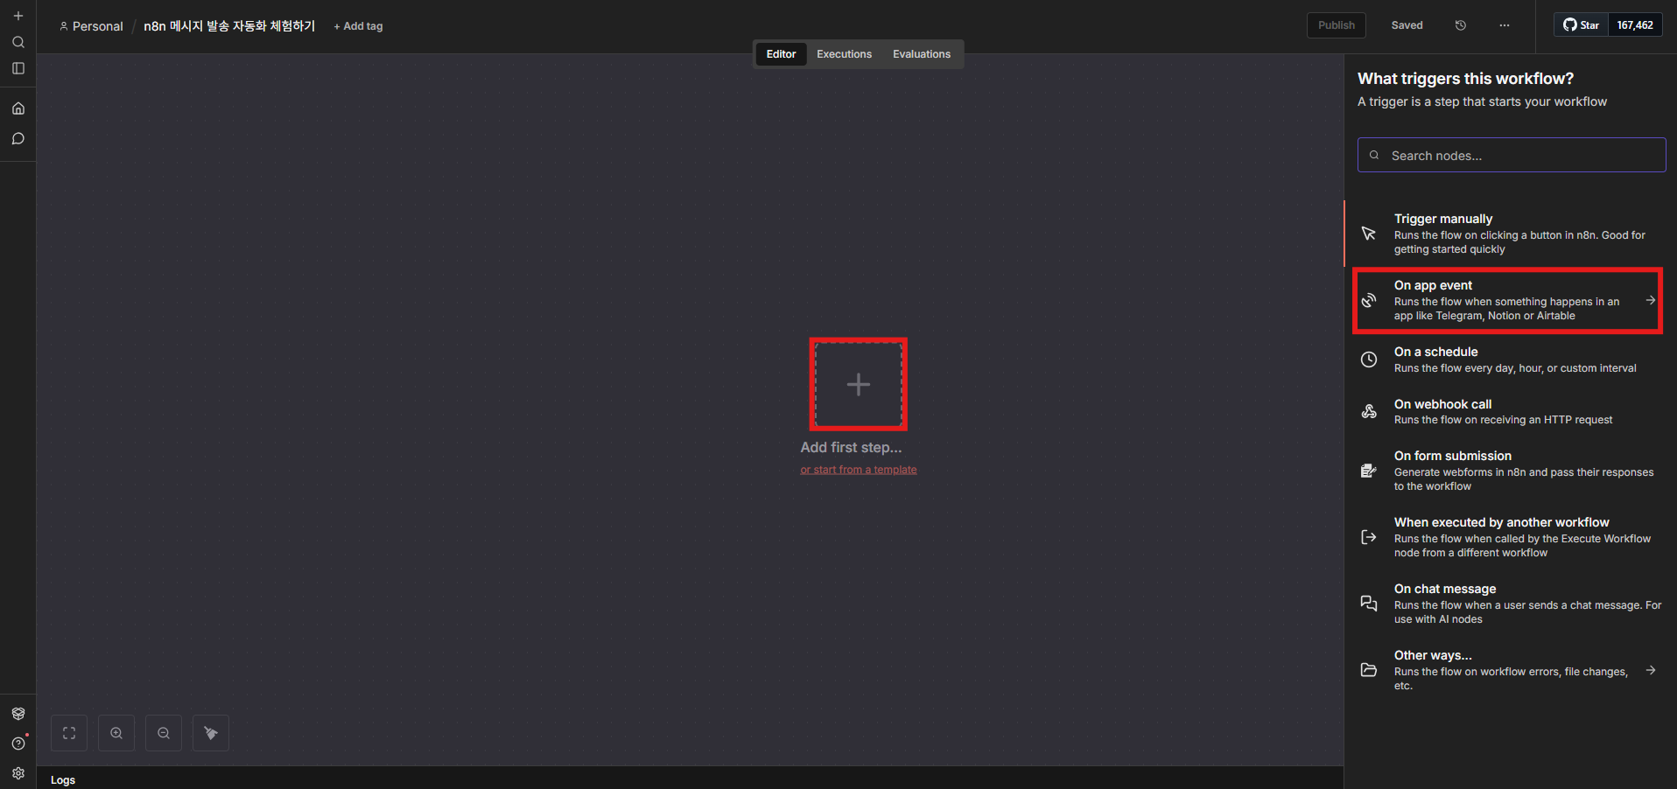Image resolution: width=1677 pixels, height=789 pixels.
Task: Fit canvas to view with zoom-to-fit icon
Action: [69, 733]
